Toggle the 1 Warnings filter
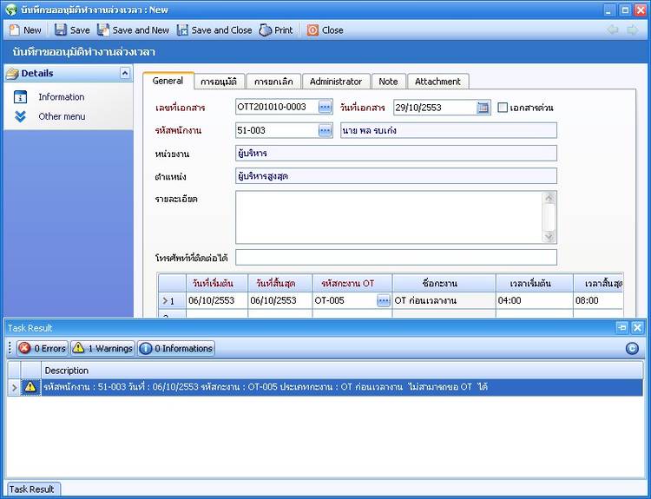Screen dimensions: 651x499 coord(102,348)
